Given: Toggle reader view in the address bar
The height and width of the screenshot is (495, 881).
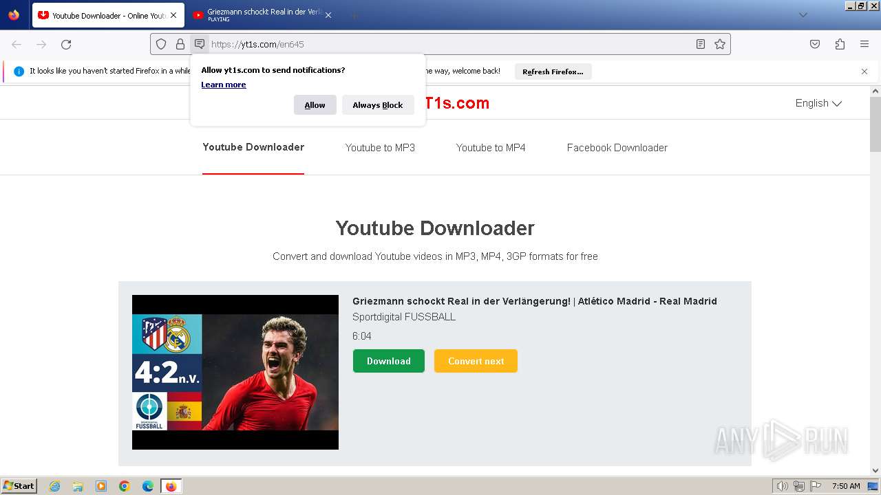Looking at the screenshot, I should pyautogui.click(x=701, y=44).
